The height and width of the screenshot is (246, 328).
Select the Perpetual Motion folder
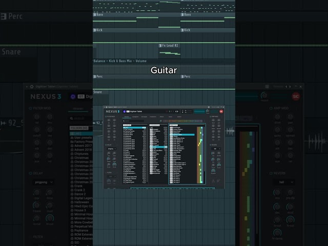coord(134,168)
